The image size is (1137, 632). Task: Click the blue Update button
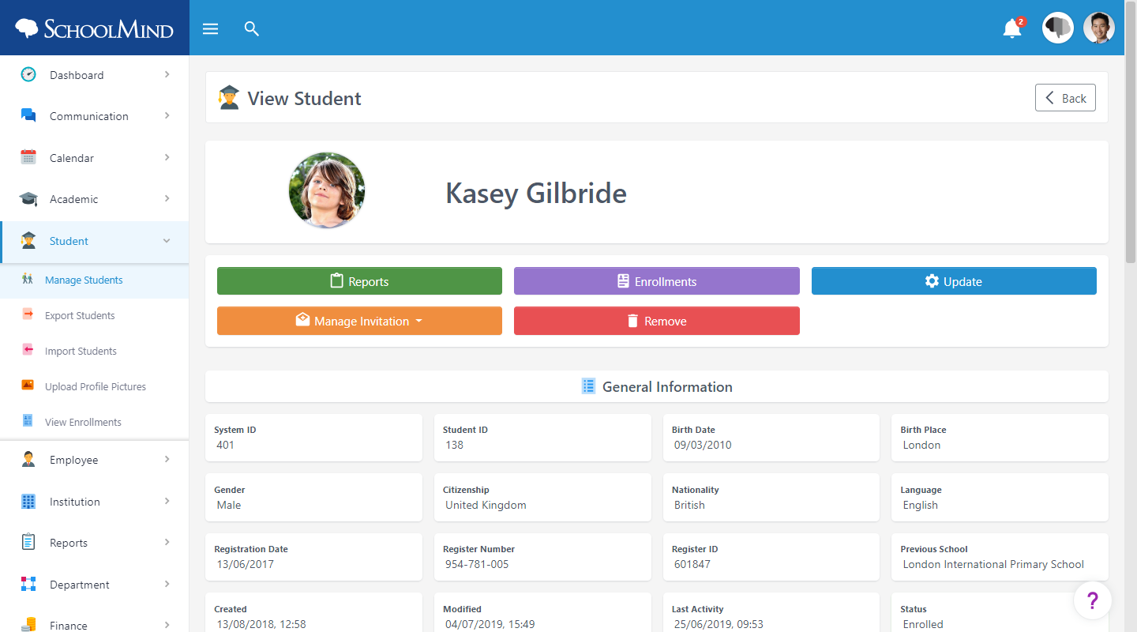click(954, 281)
